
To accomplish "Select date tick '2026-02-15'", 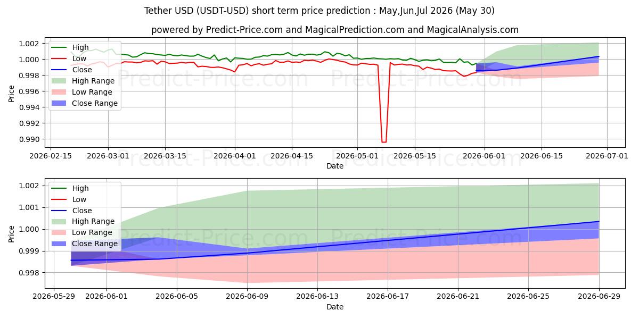I will tap(52, 156).
